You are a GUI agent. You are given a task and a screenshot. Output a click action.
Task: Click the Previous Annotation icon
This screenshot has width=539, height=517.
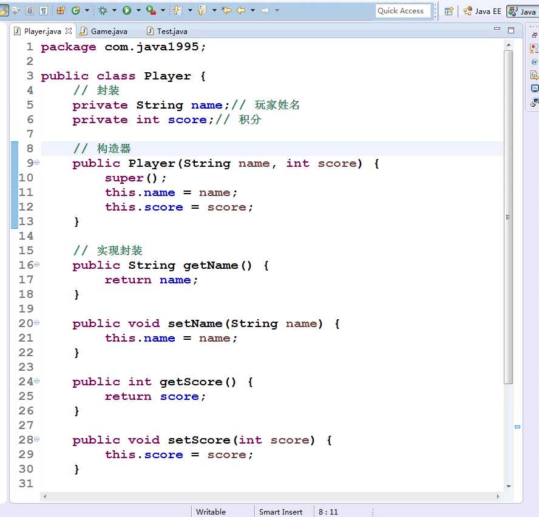point(202,11)
